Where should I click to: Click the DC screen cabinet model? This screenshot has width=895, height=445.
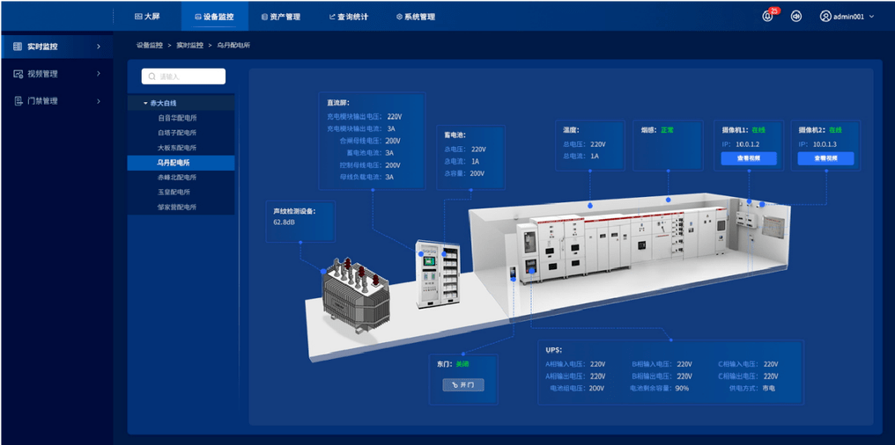click(437, 274)
